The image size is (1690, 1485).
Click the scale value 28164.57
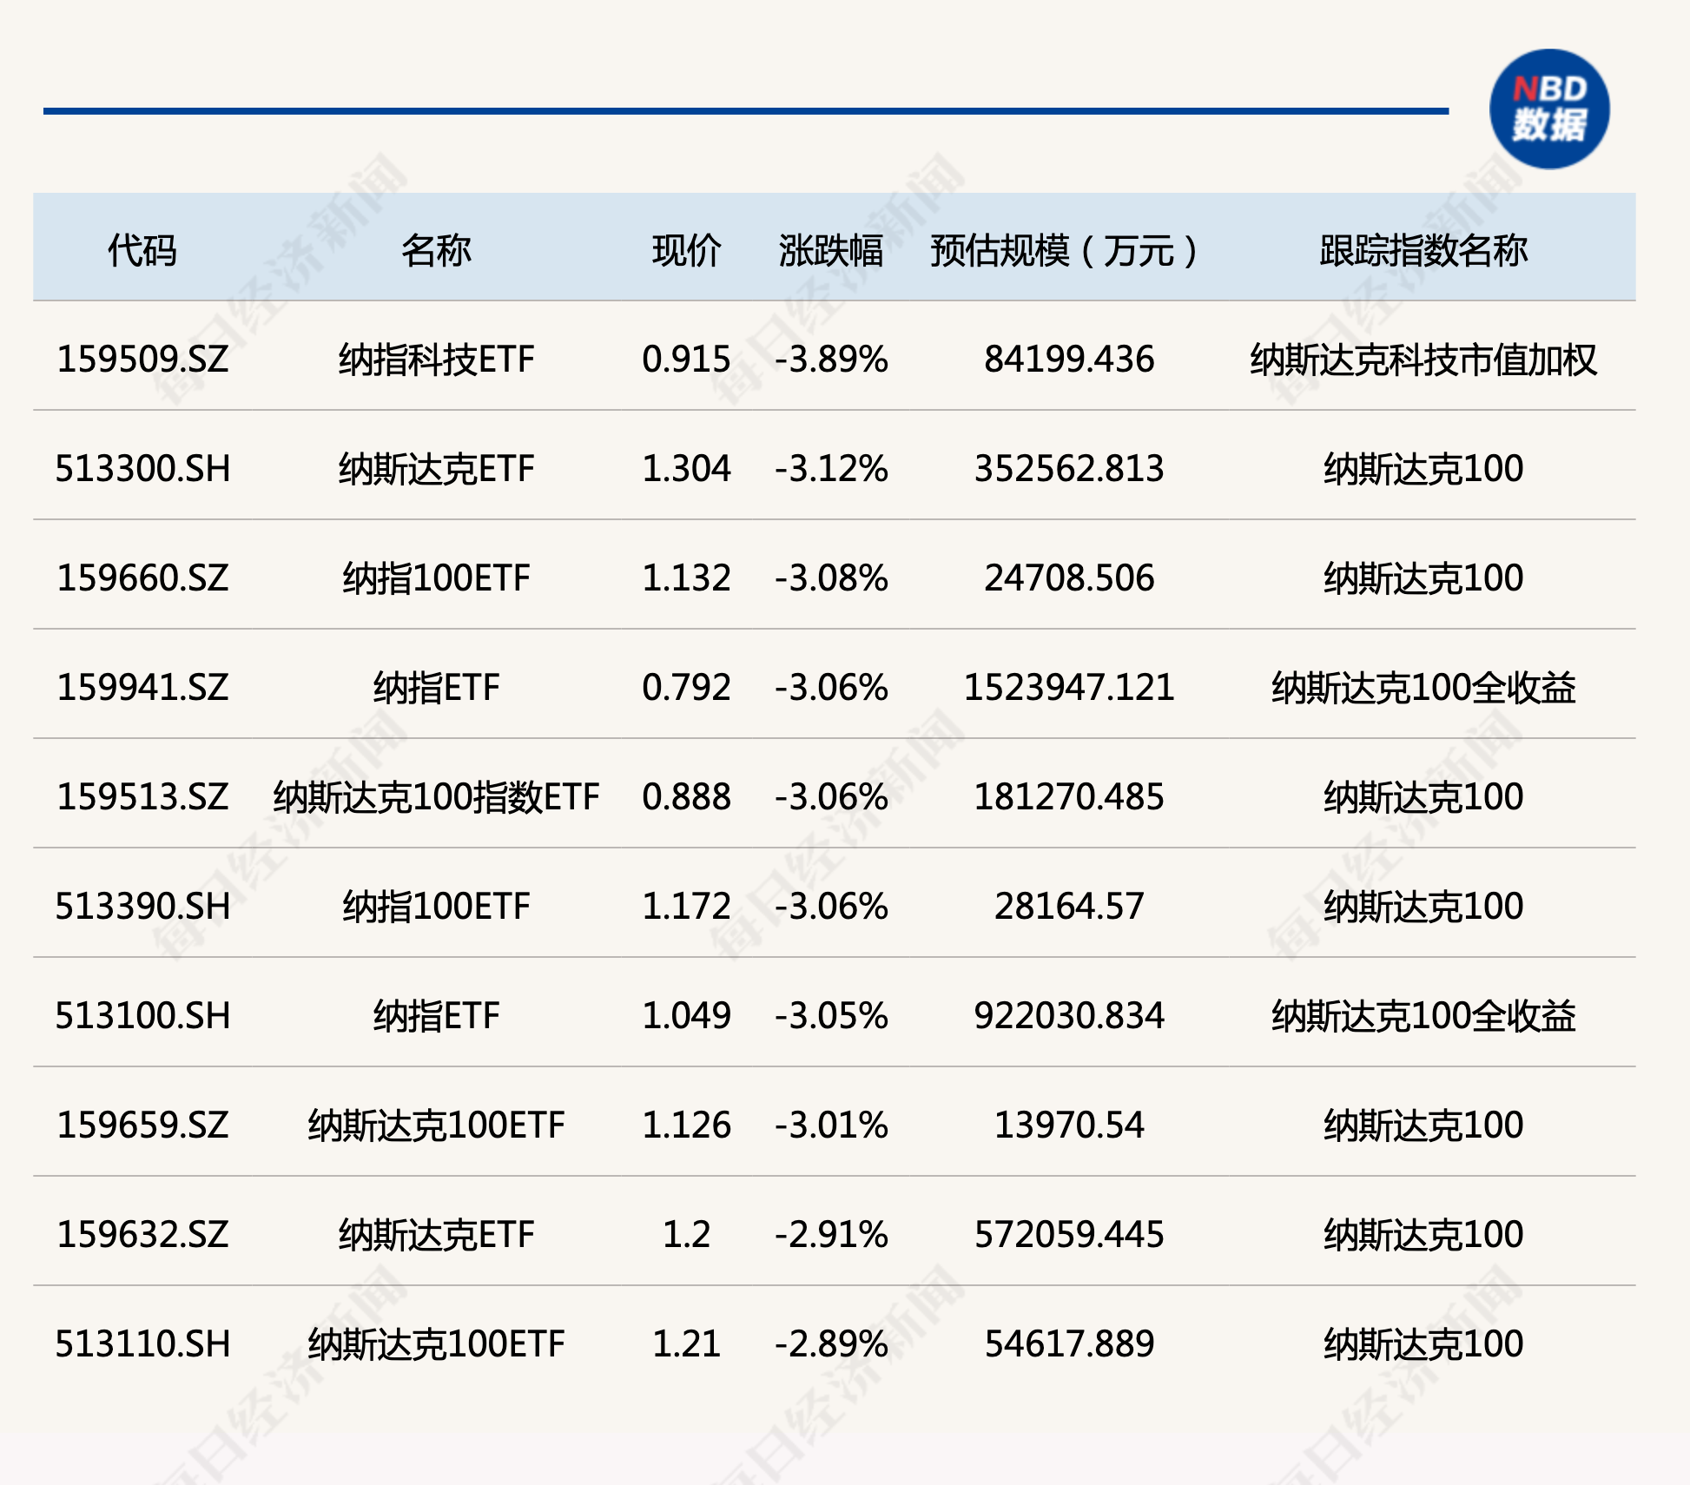(x=1069, y=907)
